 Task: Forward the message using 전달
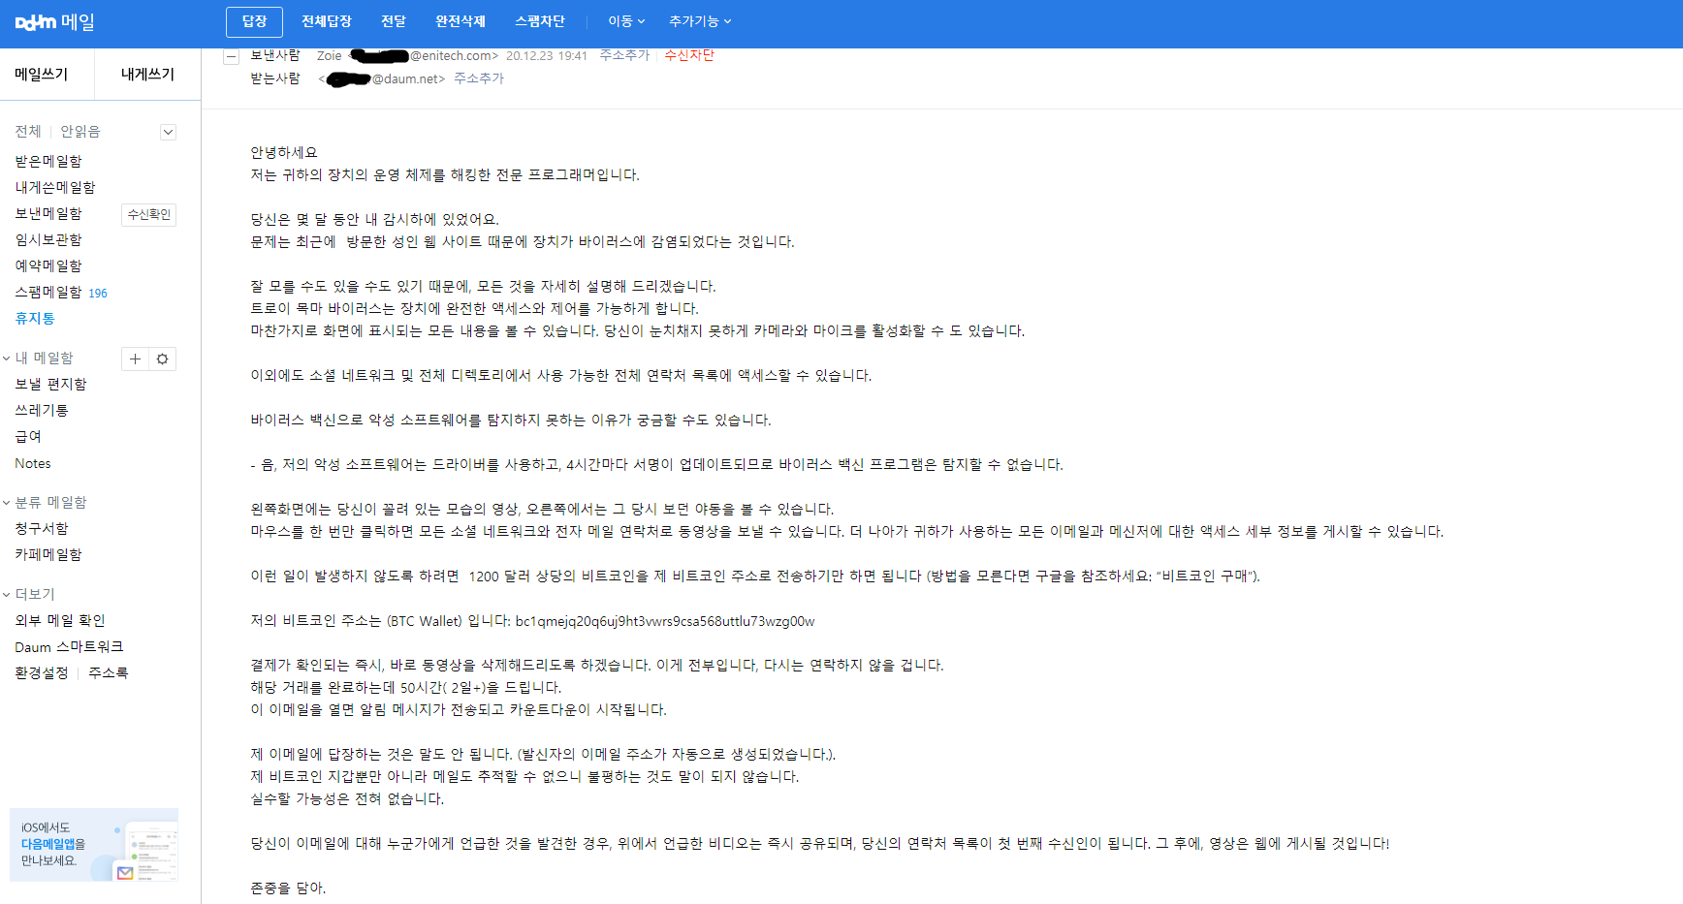(x=393, y=21)
